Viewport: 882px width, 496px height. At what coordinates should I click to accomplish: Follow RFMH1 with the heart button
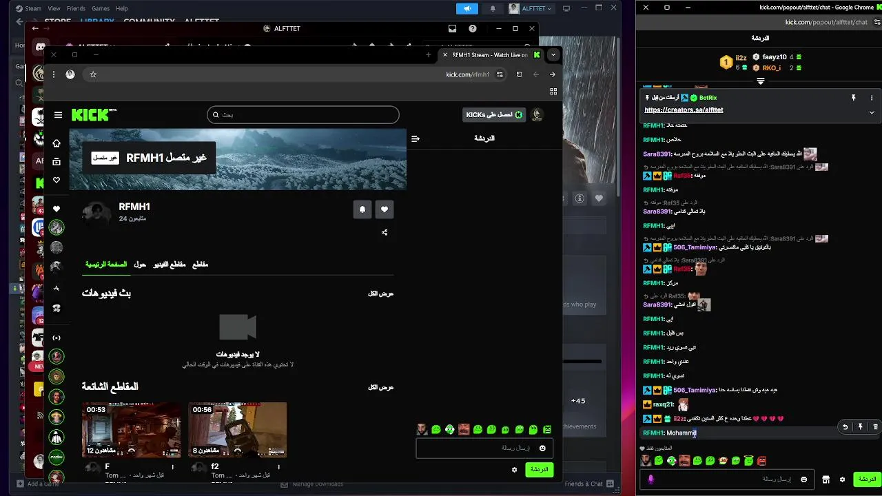(384, 209)
